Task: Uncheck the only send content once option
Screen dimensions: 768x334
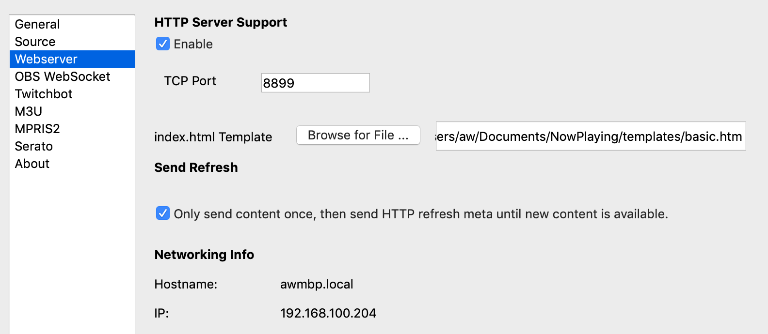Action: click(163, 213)
